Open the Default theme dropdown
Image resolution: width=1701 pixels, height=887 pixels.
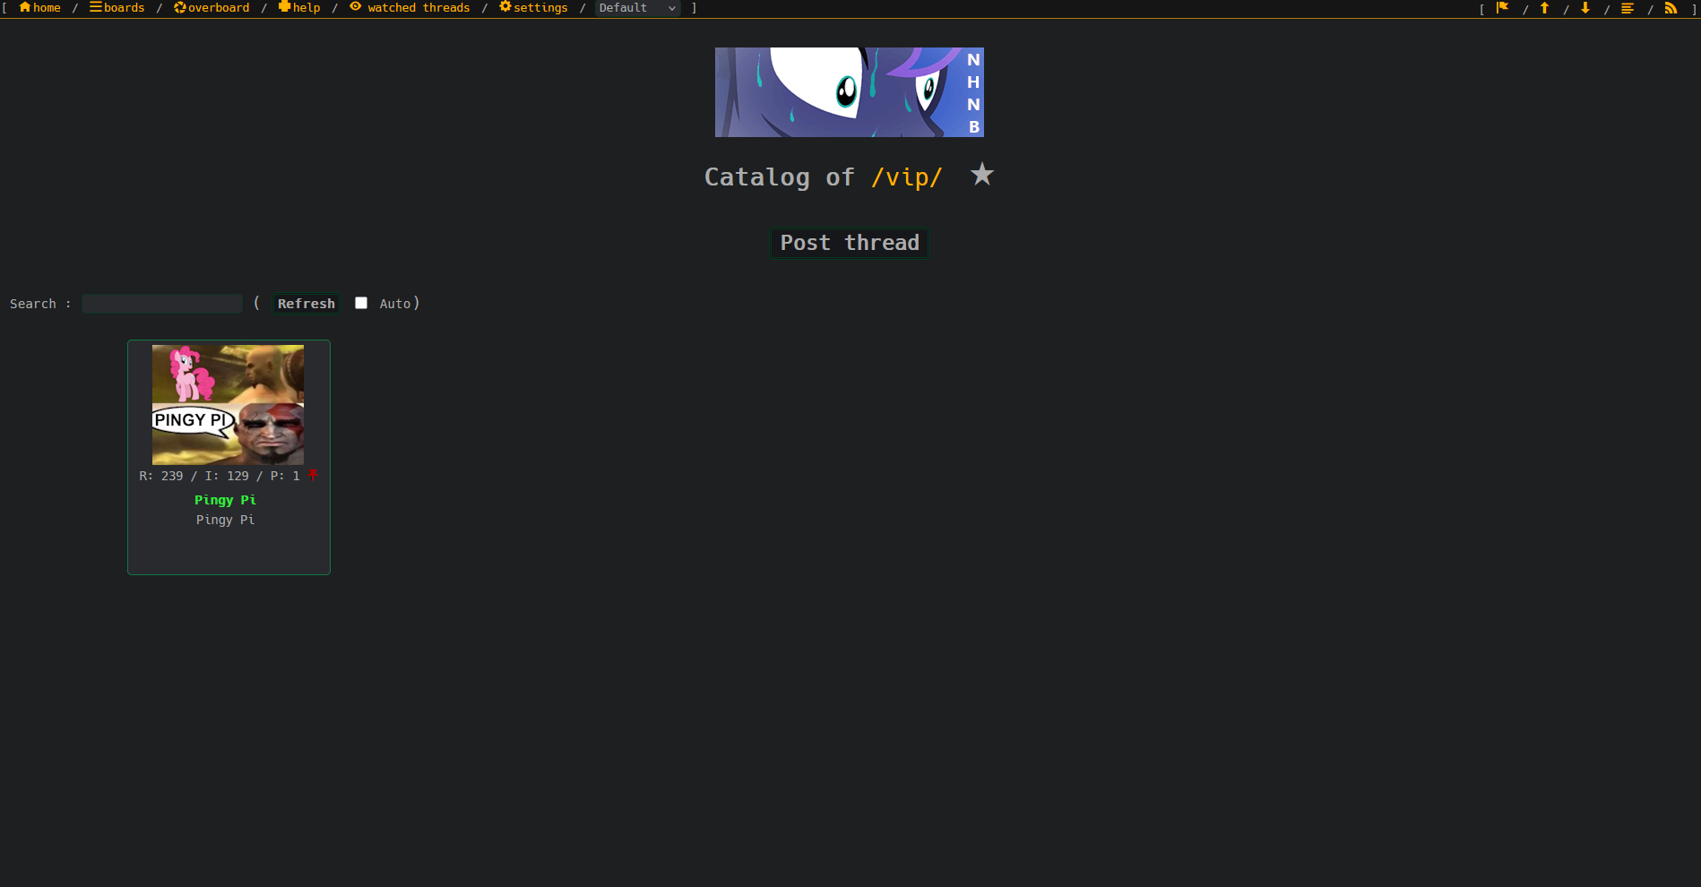[x=637, y=8]
